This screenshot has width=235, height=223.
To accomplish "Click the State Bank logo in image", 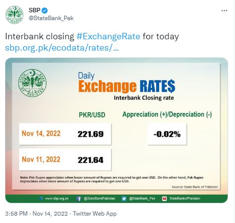I will [33, 83].
